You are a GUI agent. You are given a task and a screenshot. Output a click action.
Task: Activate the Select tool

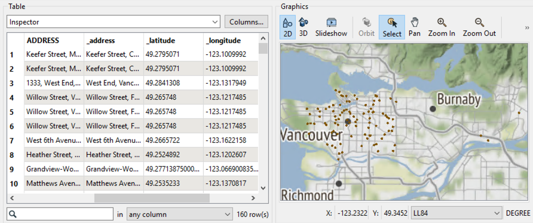[392, 27]
